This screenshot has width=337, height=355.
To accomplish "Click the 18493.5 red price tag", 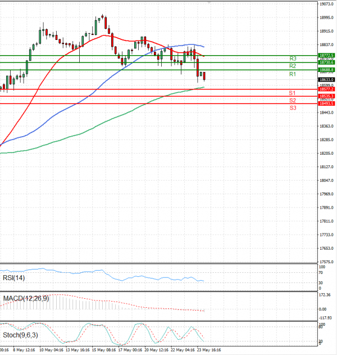I will [x=326, y=104].
